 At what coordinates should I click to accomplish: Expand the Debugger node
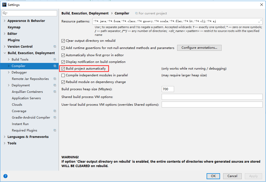click(9, 72)
